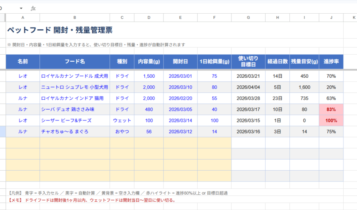This screenshot has height=210, width=357.
Task: Click the title cell ペットフード 開封・残量管理票
Action: pos(60,30)
